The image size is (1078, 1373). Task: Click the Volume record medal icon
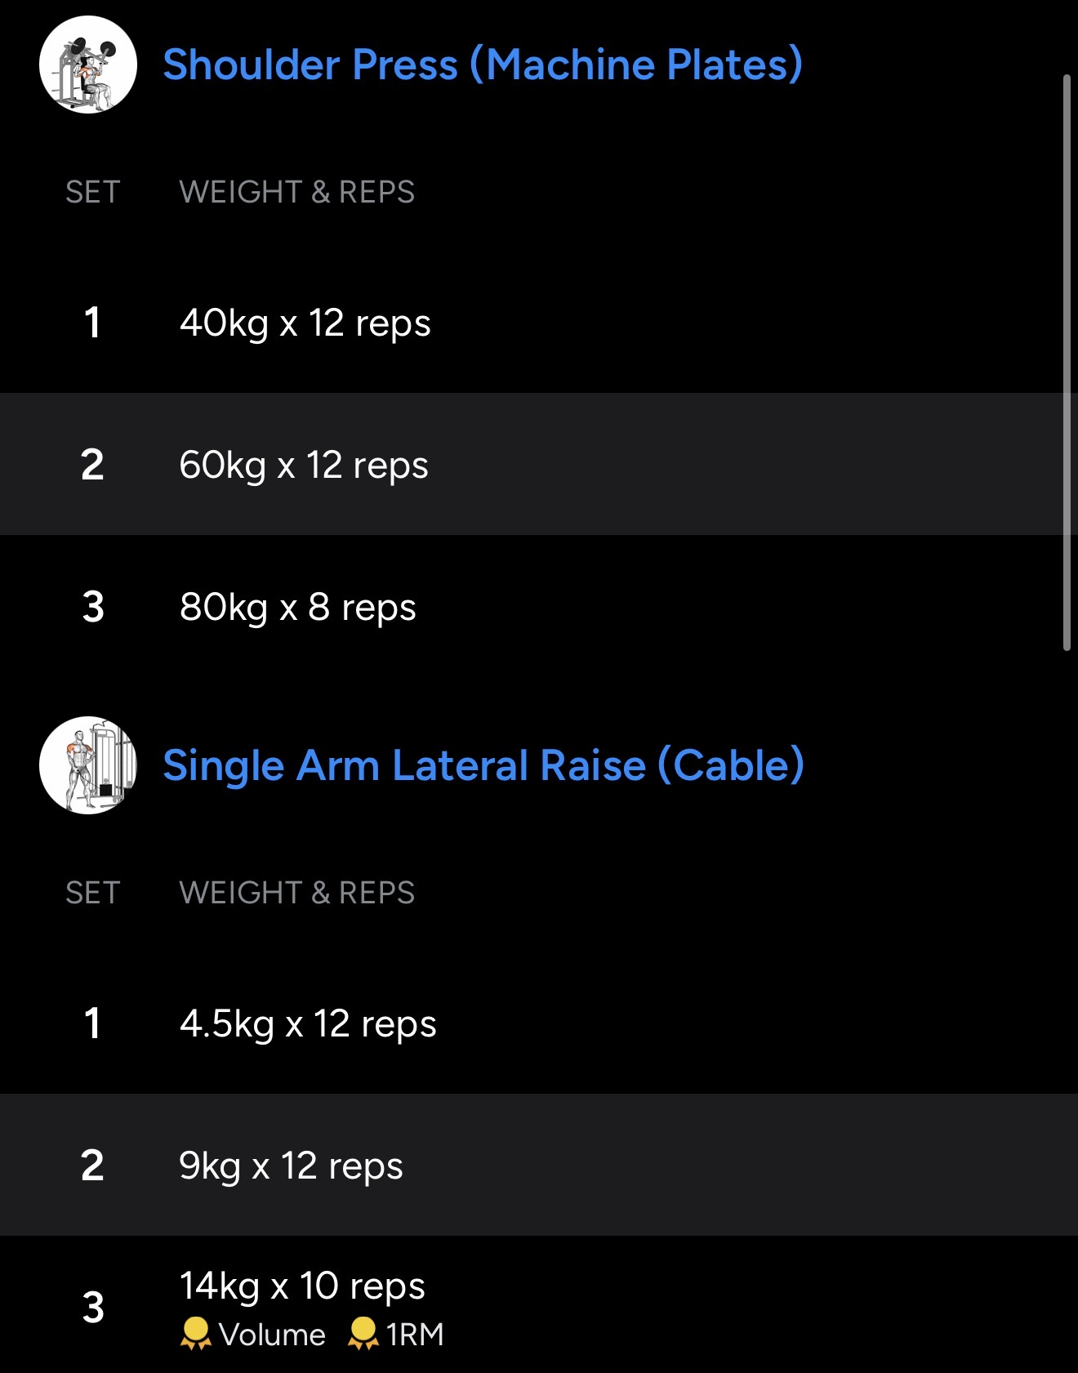click(195, 1334)
